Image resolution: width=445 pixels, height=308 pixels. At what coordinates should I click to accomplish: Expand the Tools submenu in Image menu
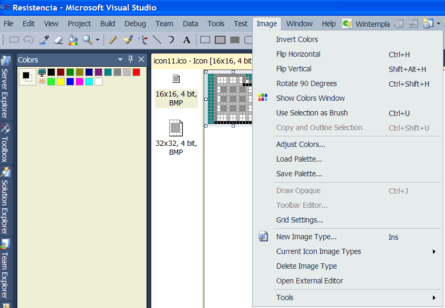pyautogui.click(x=348, y=298)
